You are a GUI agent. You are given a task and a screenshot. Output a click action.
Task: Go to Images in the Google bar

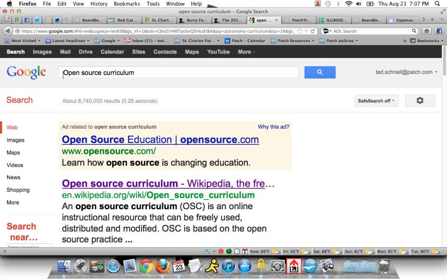pos(42,52)
